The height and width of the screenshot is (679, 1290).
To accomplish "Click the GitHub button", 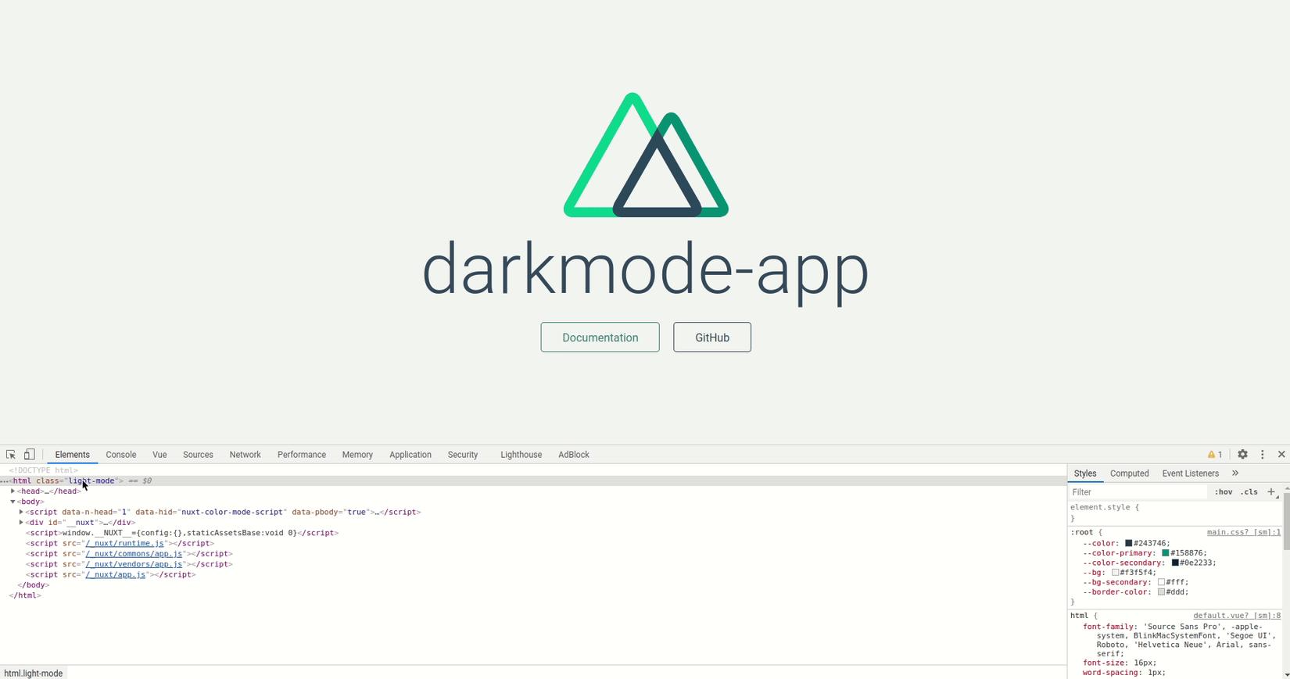I will point(712,338).
